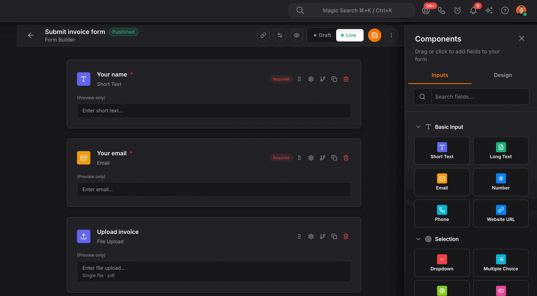
Task: Copy form link via chain icon
Action: (x=263, y=35)
